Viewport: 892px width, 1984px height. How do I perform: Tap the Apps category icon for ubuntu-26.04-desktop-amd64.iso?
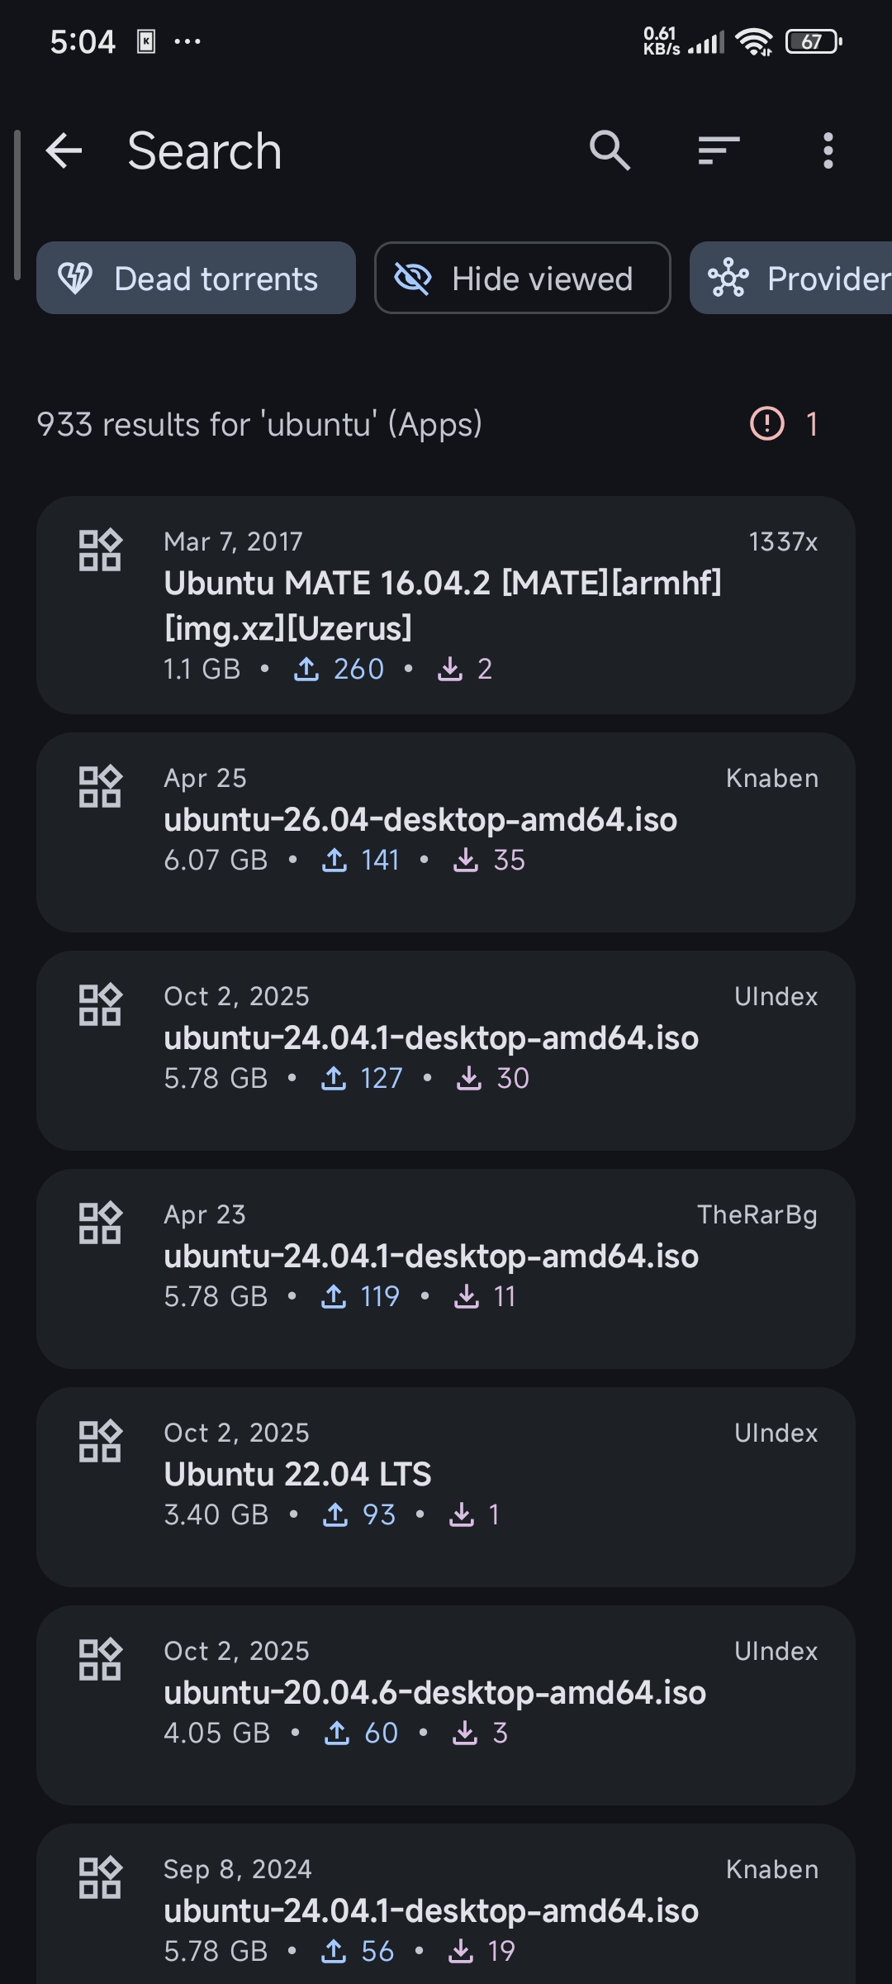(100, 786)
